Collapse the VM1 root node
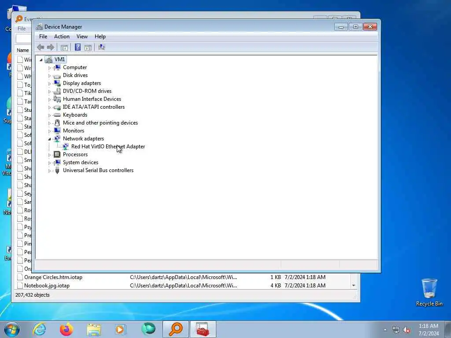 point(41,60)
